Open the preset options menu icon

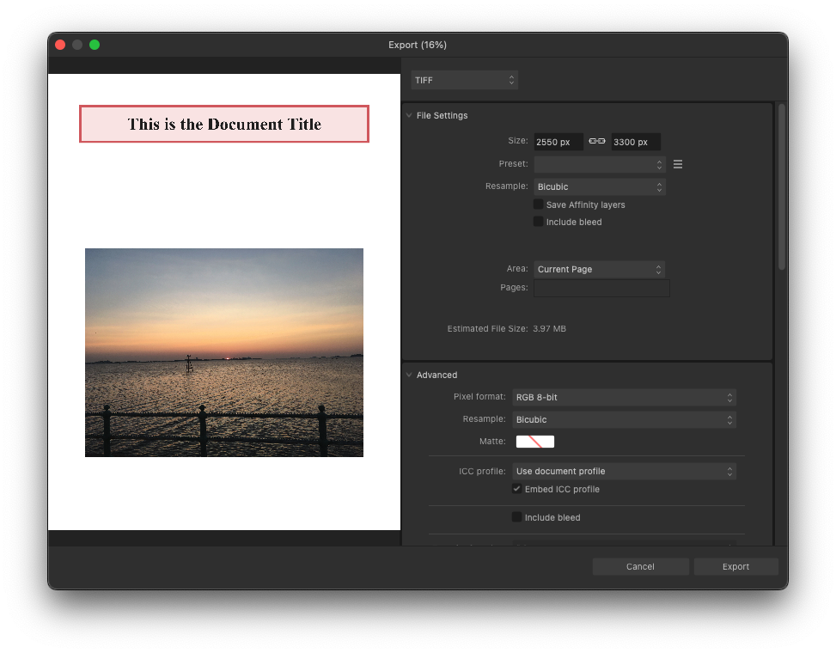point(678,164)
